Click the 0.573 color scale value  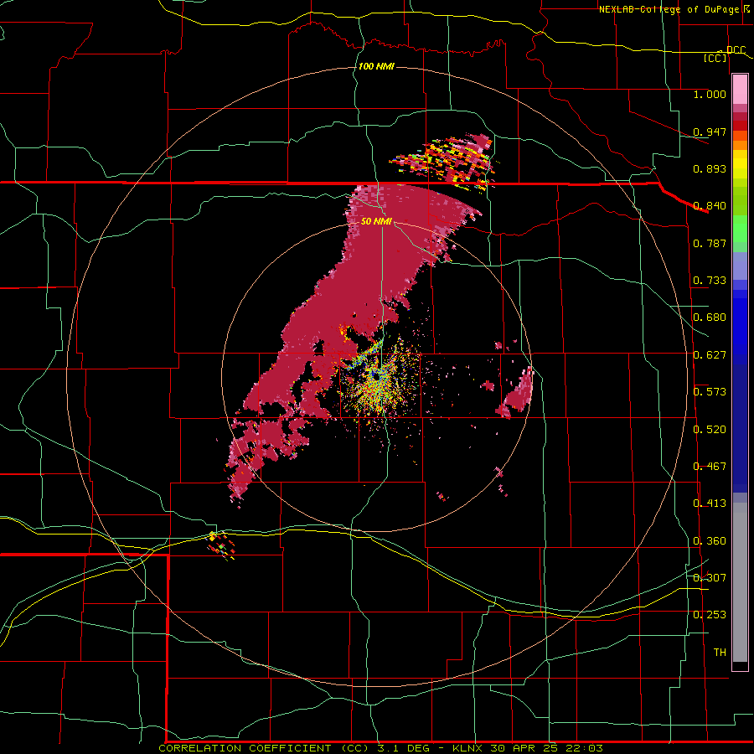coord(710,392)
